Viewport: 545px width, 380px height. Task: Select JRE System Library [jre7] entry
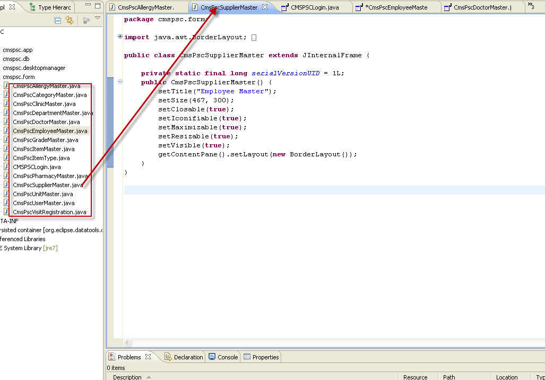[x=29, y=249]
